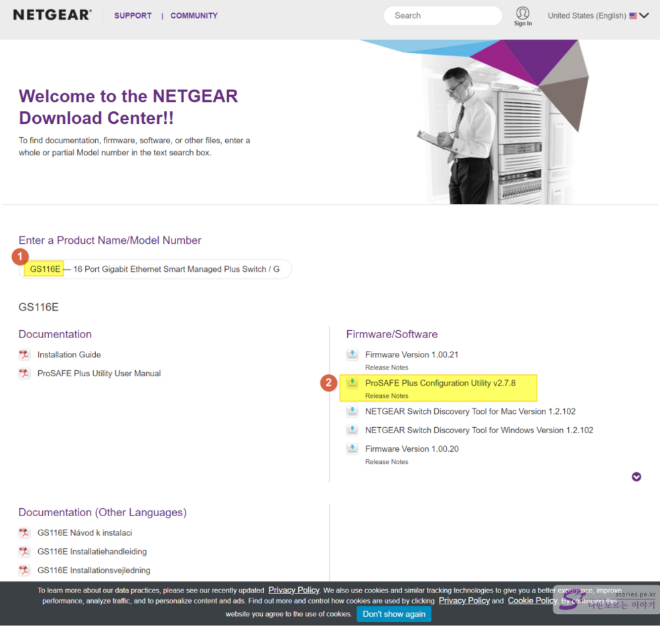
Task: Click the Cookie Policy link in banner
Action: tap(532, 601)
